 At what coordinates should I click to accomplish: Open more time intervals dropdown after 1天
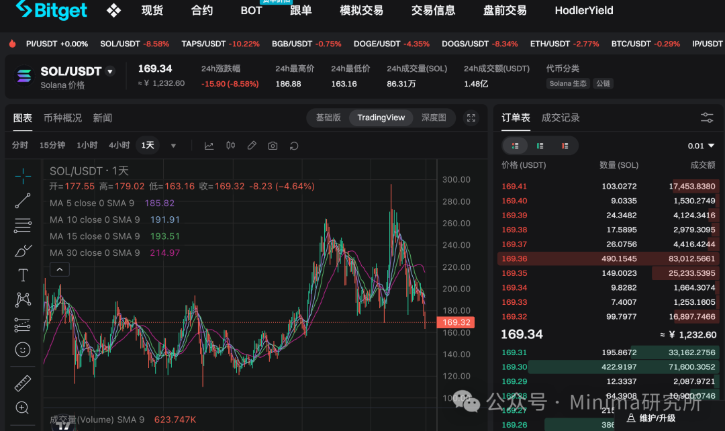tap(173, 146)
